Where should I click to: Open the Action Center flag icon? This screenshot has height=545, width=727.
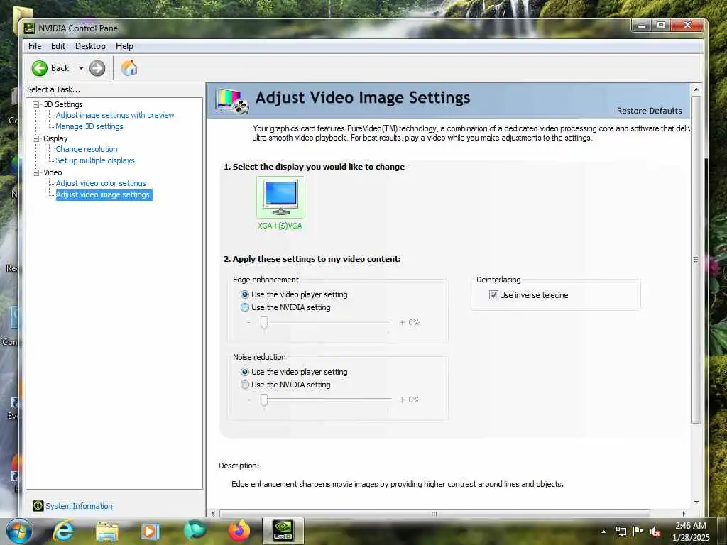[638, 531]
